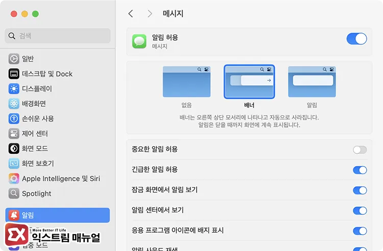Open 데스크탑 및 Dock settings
Viewport: 383px width, 251px height.
pyautogui.click(x=57, y=74)
